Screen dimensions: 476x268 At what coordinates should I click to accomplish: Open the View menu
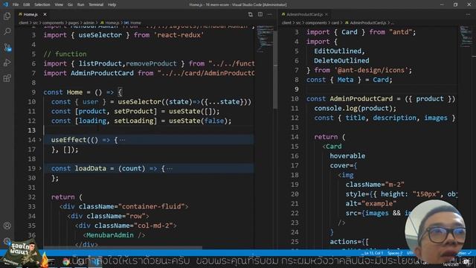pos(59,4)
